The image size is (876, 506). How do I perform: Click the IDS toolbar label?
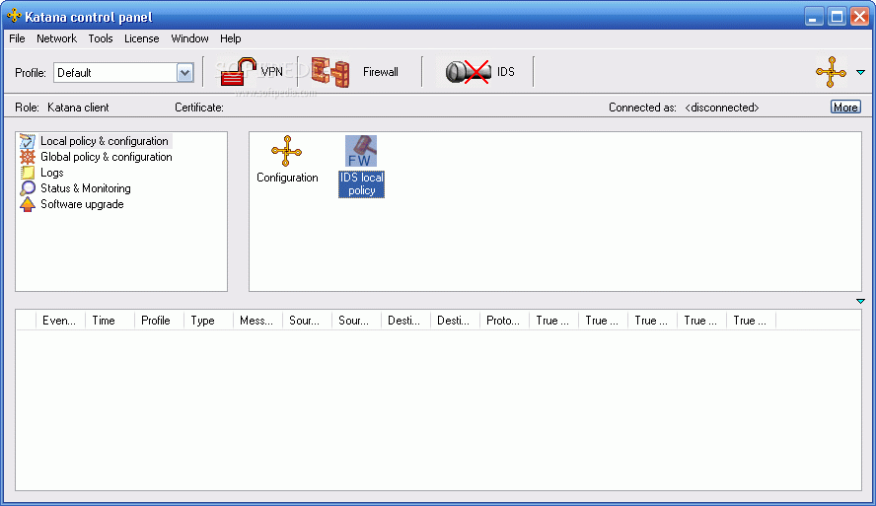pyautogui.click(x=506, y=72)
